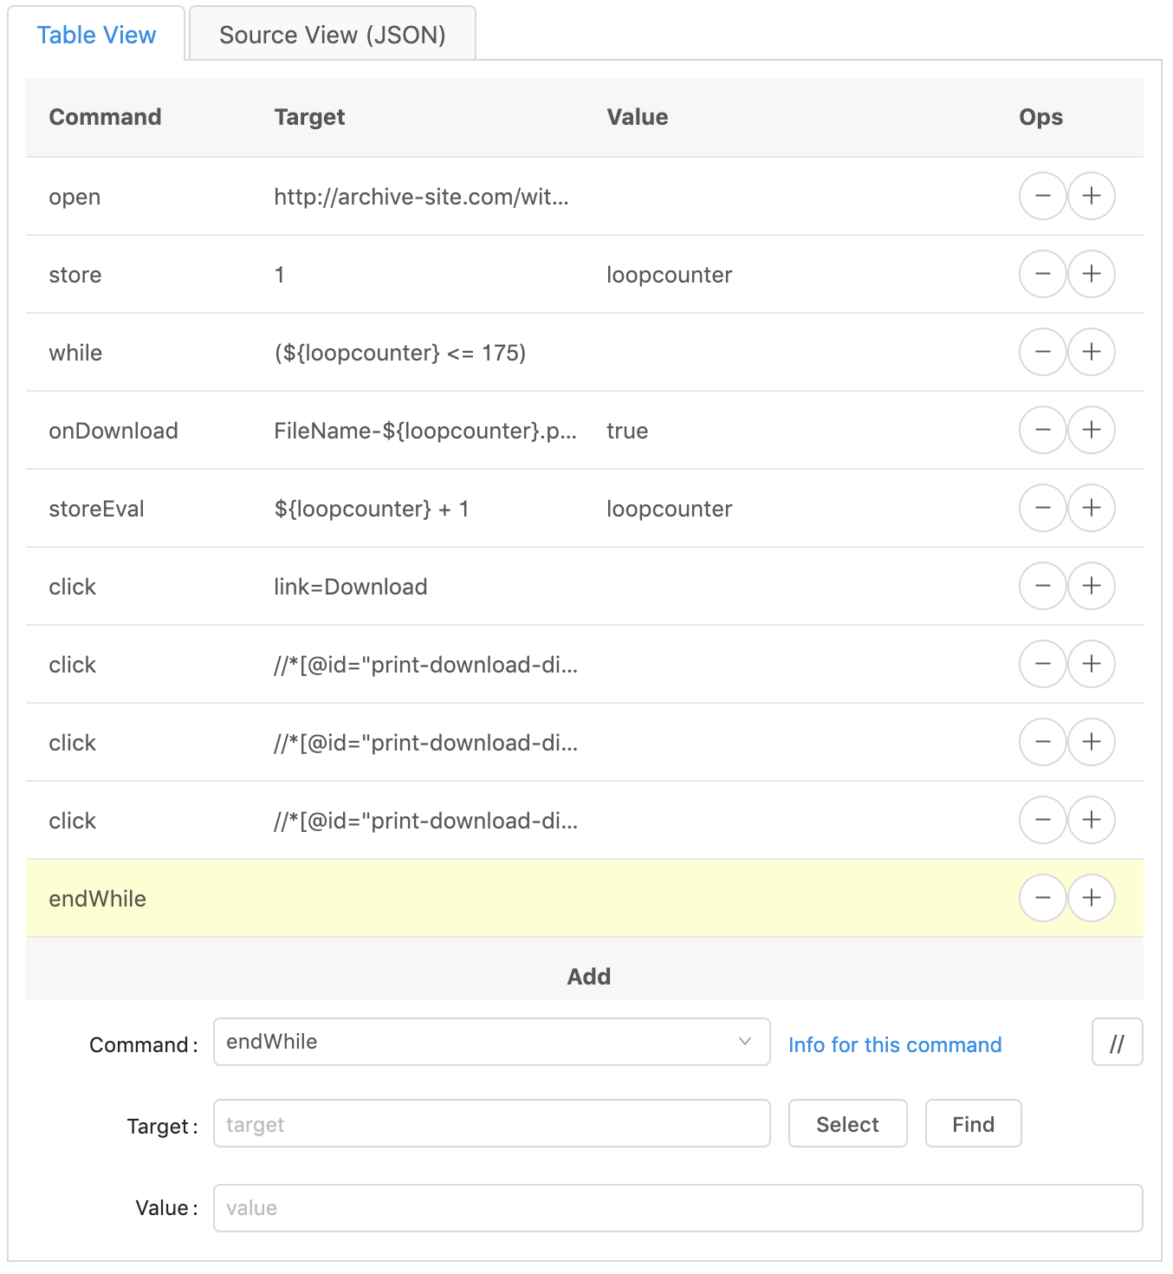
Task: Remove the storeEval command row
Action: [1042, 508]
